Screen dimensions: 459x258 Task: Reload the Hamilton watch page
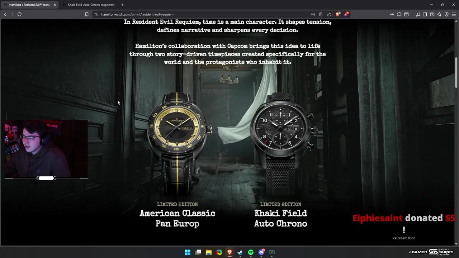point(19,14)
